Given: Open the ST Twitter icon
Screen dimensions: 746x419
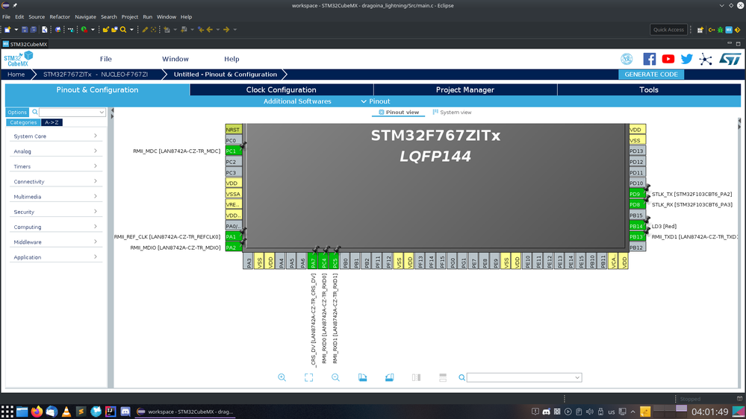Looking at the screenshot, I should [686, 59].
